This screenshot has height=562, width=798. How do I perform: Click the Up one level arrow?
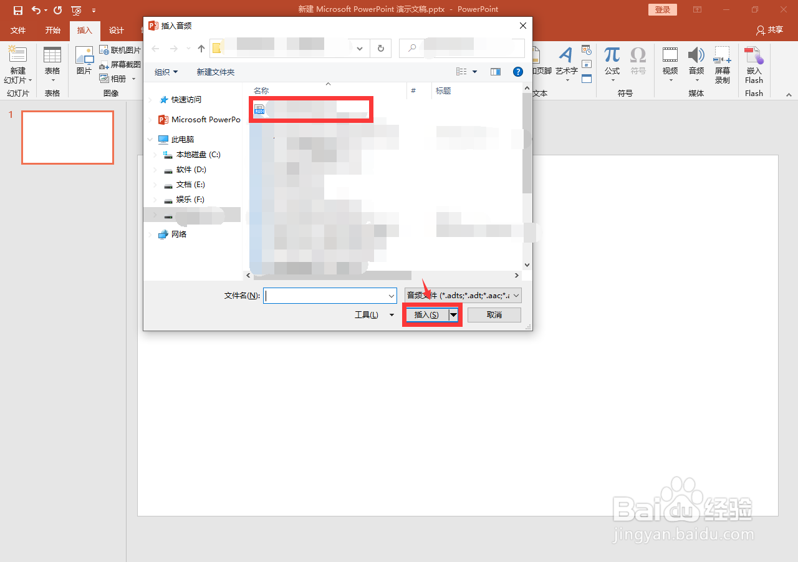click(x=201, y=48)
